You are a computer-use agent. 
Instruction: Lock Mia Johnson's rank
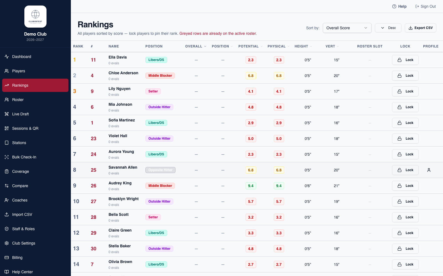(x=405, y=107)
